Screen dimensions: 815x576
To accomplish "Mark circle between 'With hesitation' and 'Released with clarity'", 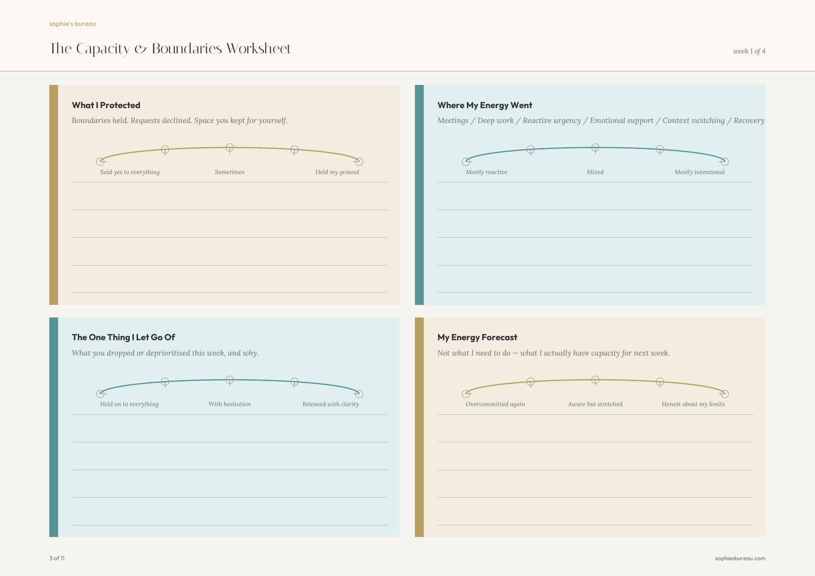I will click(294, 382).
